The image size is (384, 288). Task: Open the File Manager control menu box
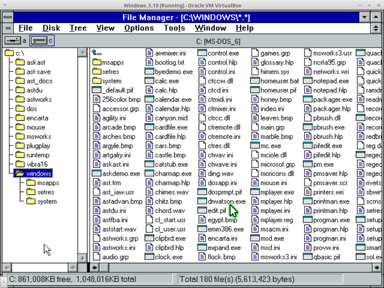click(8, 17)
